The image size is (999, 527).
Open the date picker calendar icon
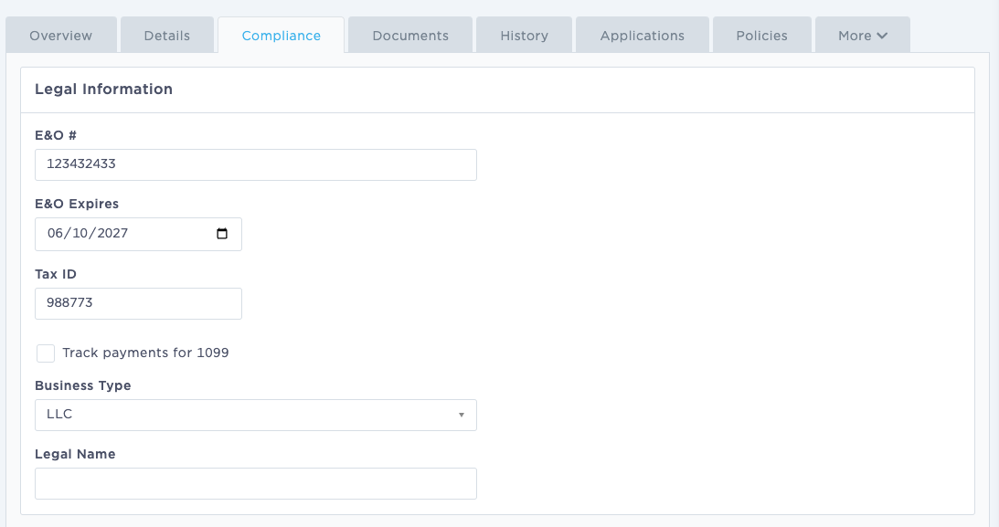(224, 234)
